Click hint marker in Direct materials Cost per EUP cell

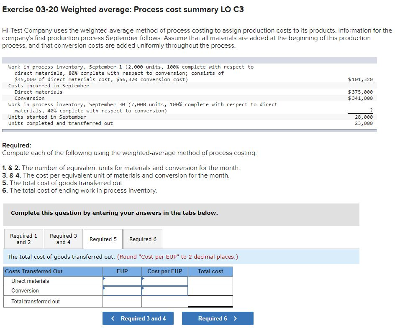point(143,277)
